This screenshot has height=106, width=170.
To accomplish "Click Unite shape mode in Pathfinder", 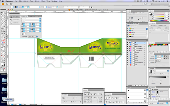I will pos(107,98).
